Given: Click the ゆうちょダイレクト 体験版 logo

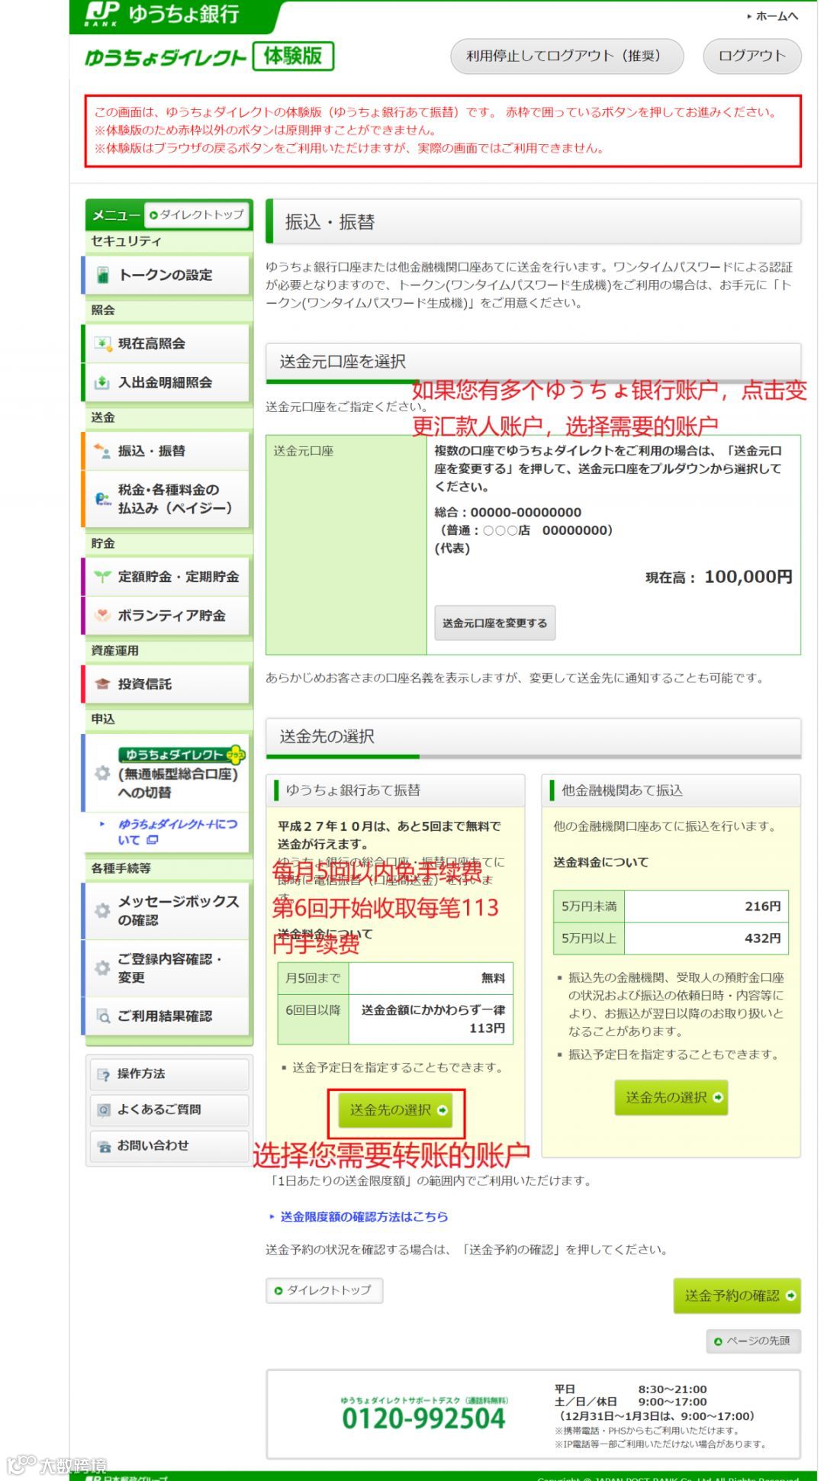Looking at the screenshot, I should 209,56.
